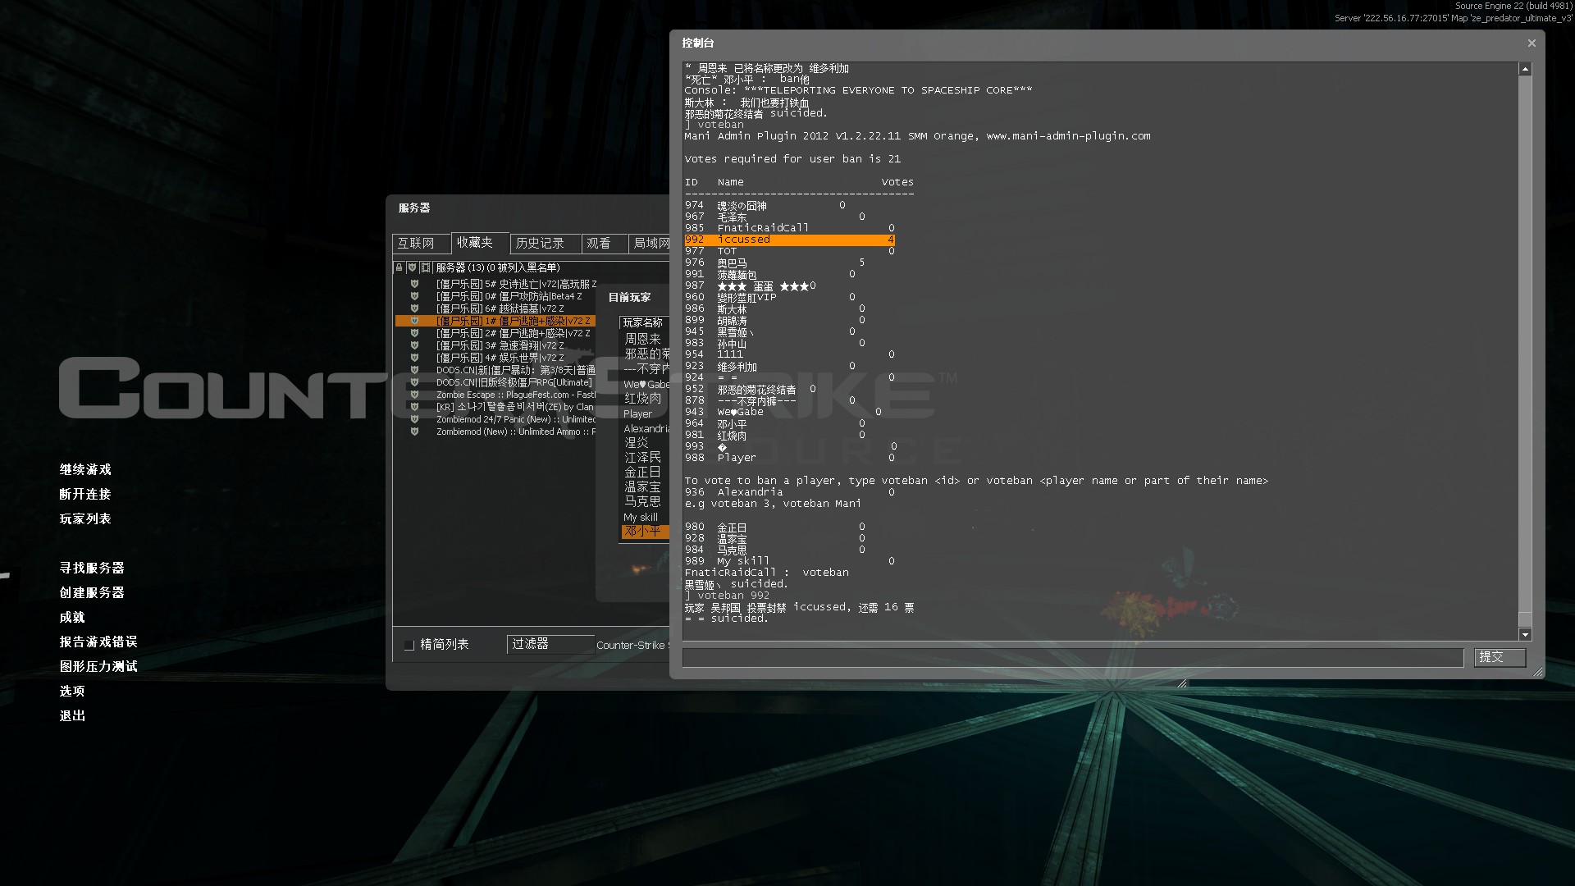Click the 985 FnaticRaidCall console line
1575x886 pixels.
789,228
